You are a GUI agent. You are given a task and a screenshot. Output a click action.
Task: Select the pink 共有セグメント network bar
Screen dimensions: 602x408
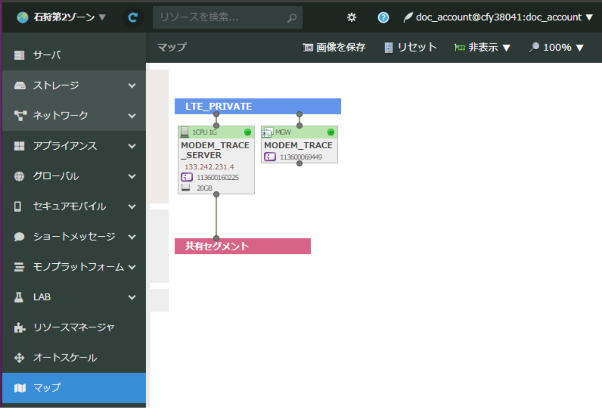(x=242, y=246)
